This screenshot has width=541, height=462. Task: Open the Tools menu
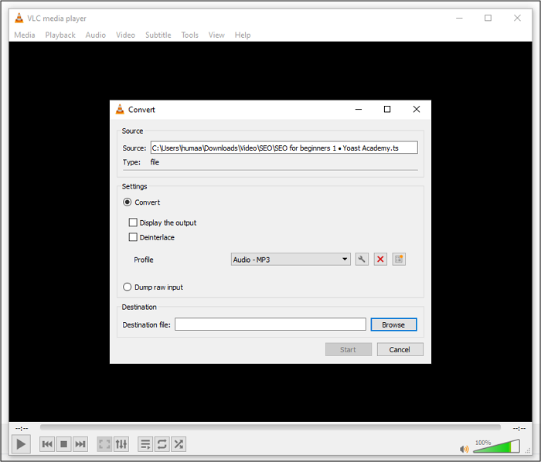click(189, 35)
